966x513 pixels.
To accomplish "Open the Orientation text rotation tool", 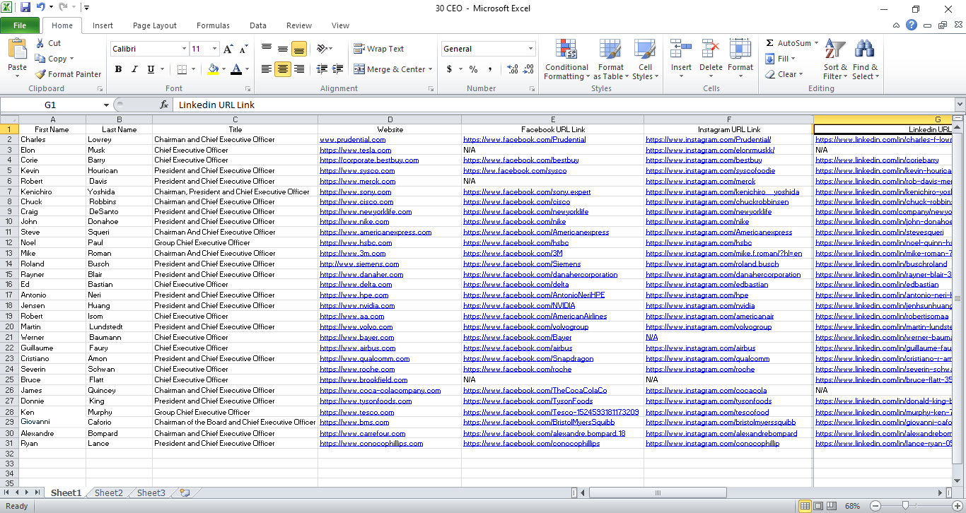I will pos(325,49).
